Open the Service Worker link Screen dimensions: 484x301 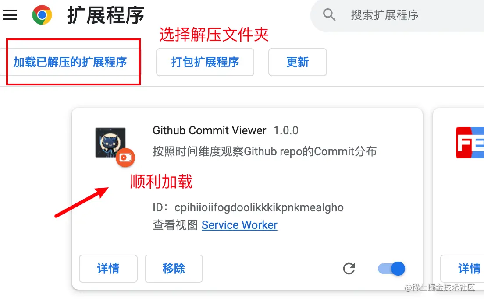tap(239, 225)
